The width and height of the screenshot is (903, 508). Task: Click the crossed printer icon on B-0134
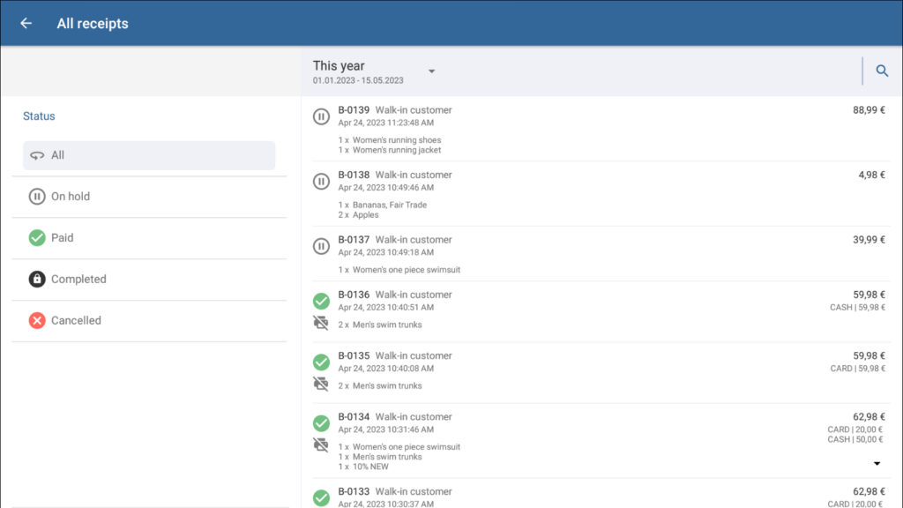322,444
